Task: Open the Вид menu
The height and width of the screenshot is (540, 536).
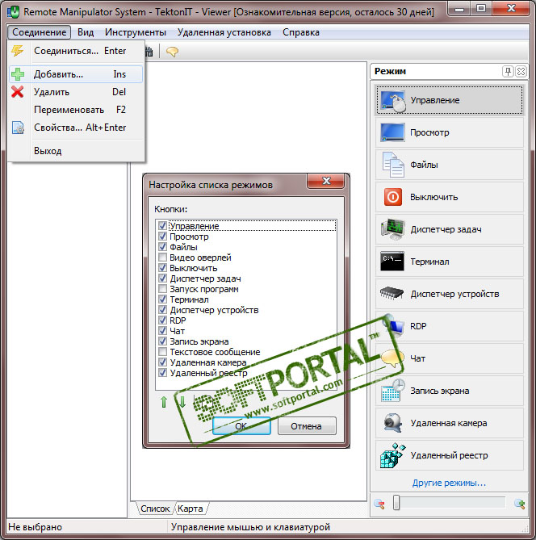Action: 86,32
